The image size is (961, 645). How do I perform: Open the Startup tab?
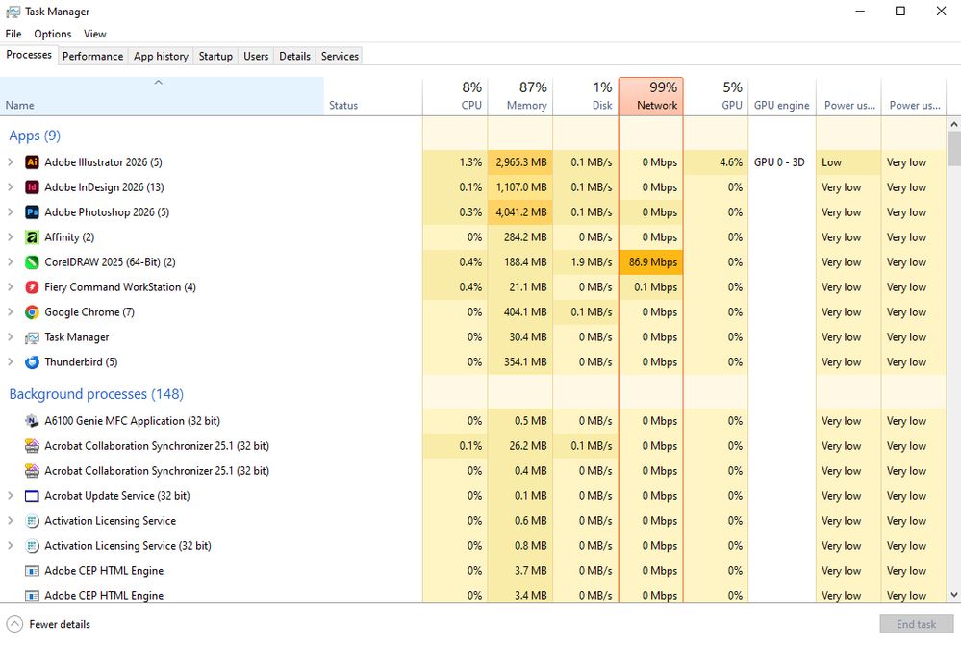coord(215,56)
